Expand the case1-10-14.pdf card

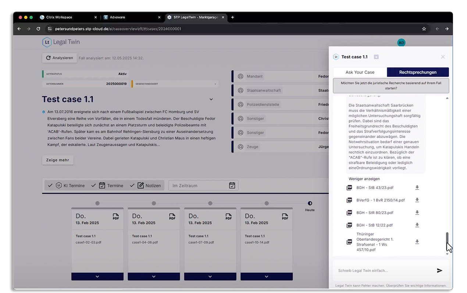click(x=267, y=276)
